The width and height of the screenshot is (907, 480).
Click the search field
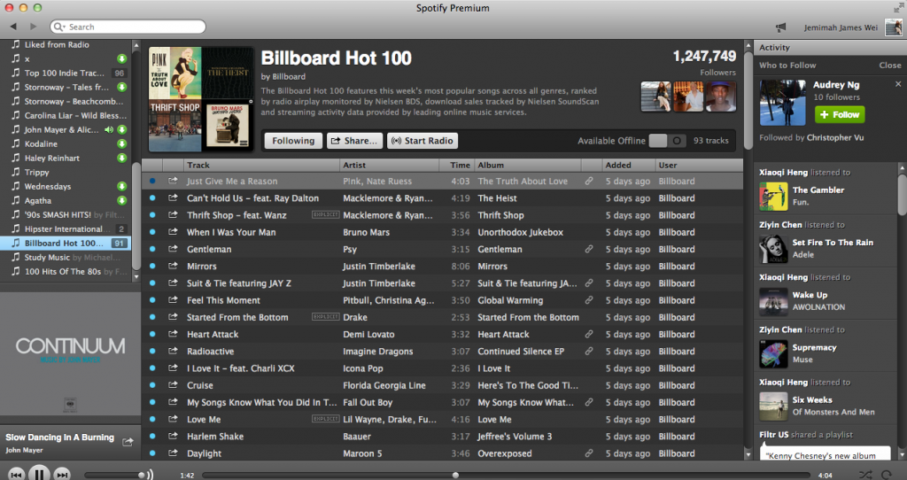[x=128, y=27]
